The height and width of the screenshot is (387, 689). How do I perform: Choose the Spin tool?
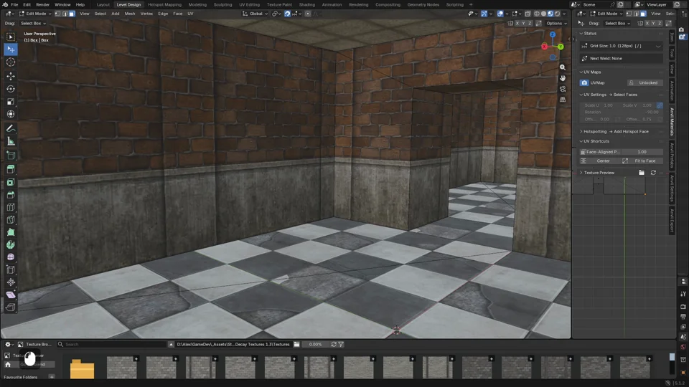pyautogui.click(x=11, y=245)
